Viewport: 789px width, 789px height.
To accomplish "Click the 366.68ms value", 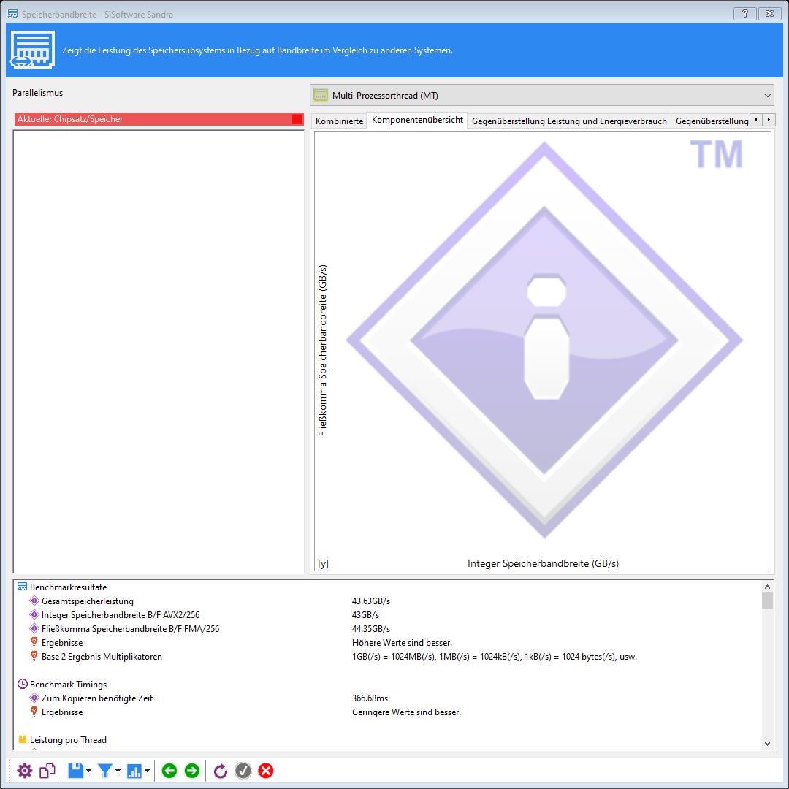I will click(370, 698).
